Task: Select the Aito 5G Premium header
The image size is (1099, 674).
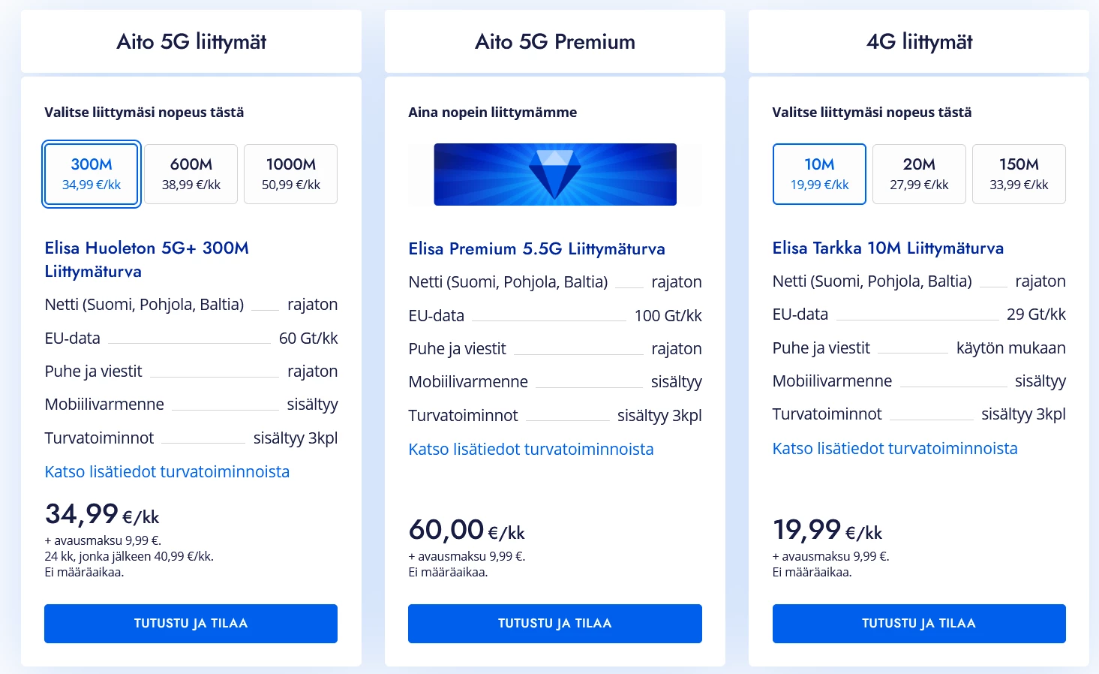Action: click(555, 42)
